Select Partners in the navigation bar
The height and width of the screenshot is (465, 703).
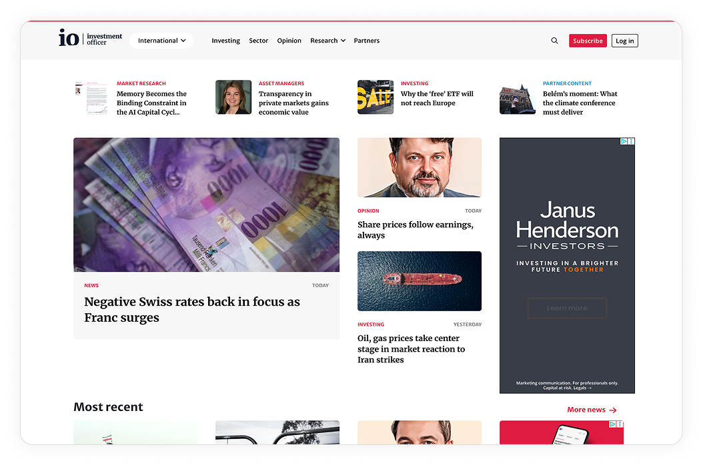366,41
